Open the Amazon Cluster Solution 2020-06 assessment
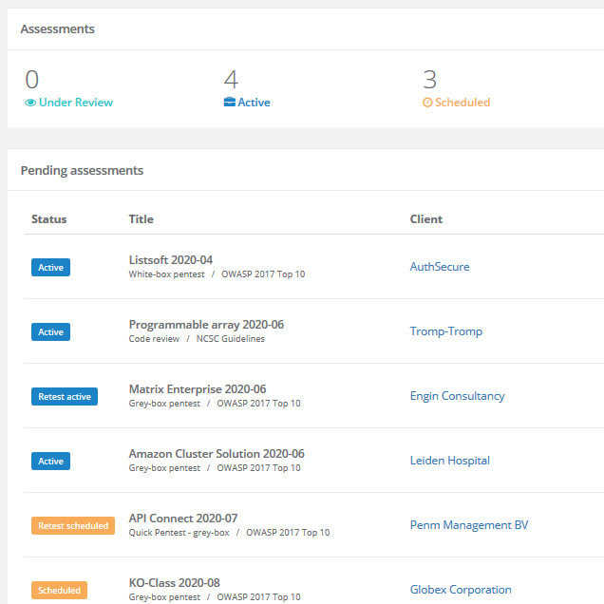The width and height of the screenshot is (604, 604). point(217,454)
